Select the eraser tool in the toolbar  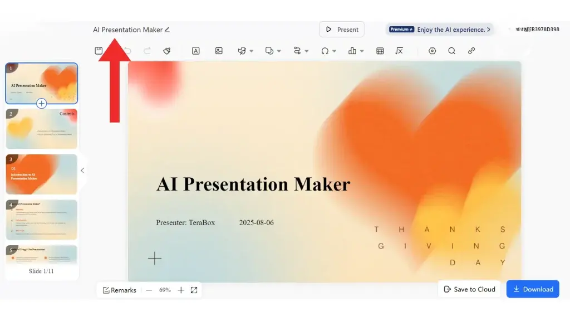click(166, 51)
